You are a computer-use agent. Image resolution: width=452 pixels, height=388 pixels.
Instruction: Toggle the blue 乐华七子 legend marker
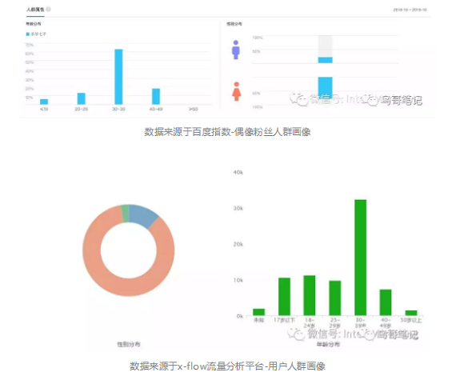point(28,34)
